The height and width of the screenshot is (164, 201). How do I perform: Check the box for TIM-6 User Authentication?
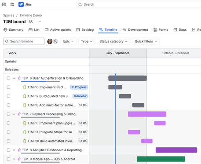pos(8,78)
